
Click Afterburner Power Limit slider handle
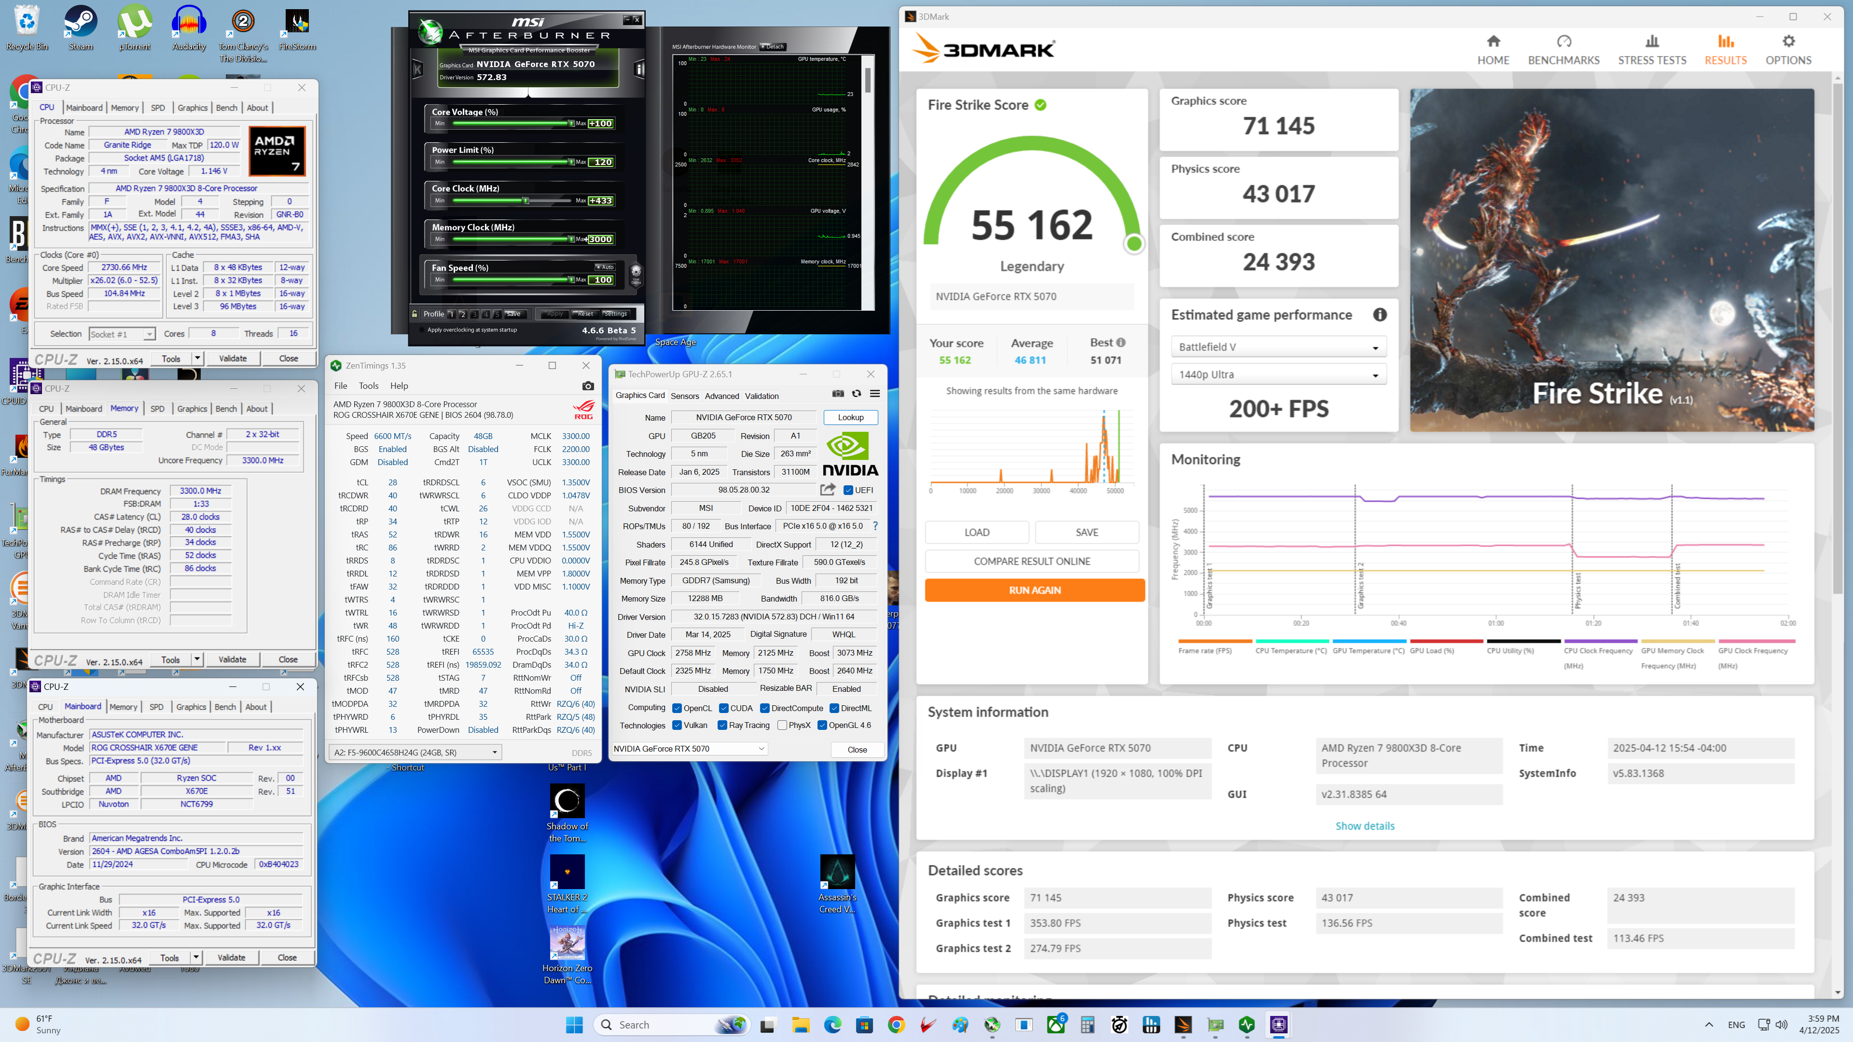(x=571, y=162)
